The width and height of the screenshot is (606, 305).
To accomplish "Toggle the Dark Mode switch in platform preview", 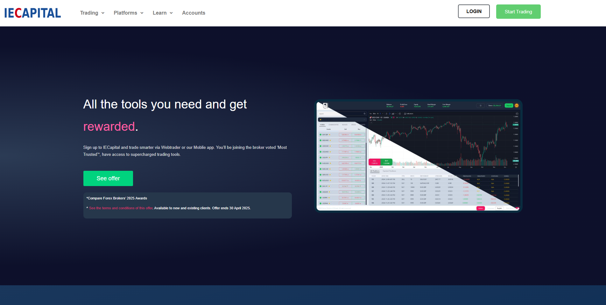I will tap(518, 208).
